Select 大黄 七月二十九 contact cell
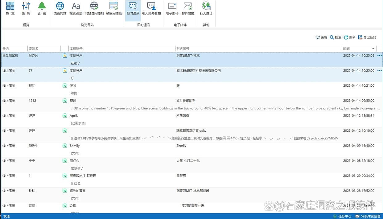Viewport: 383px width, 219px height. [188, 161]
